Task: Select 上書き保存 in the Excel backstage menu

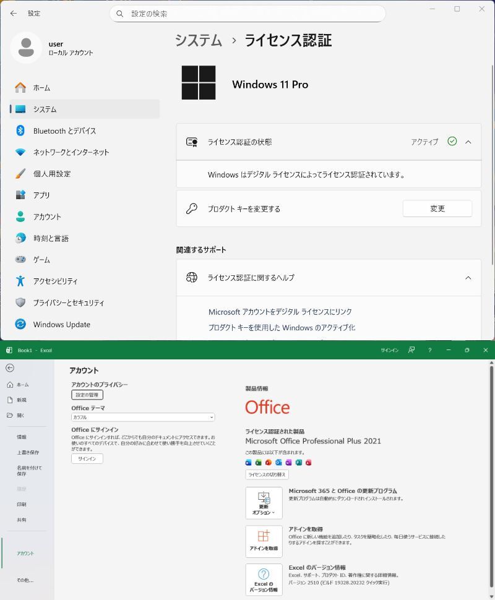Action: [x=28, y=452]
